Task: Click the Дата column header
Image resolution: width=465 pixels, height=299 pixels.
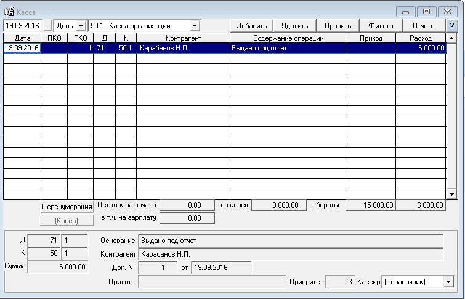Action: (x=22, y=38)
